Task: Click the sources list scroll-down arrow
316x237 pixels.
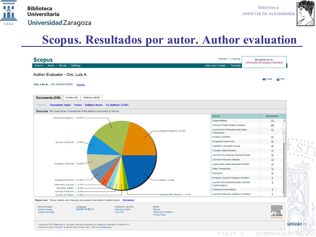Action: click(284, 195)
